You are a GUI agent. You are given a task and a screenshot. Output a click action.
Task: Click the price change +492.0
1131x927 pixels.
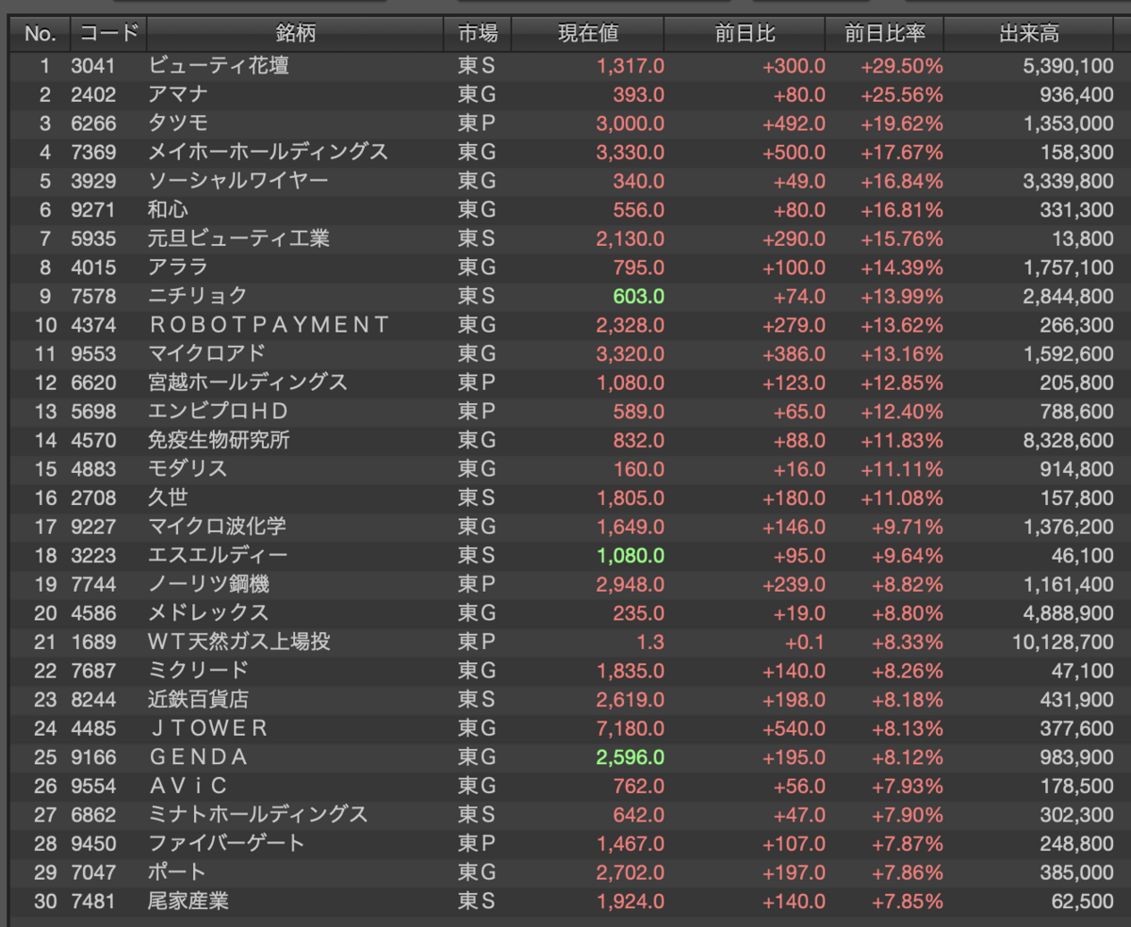point(795,123)
